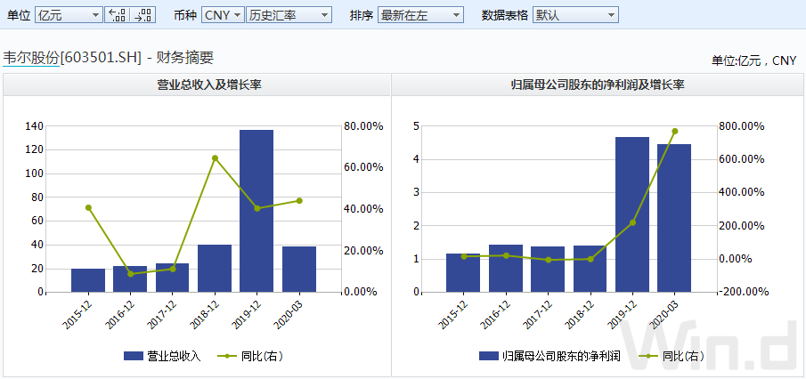Screen dimensions: 806x379
Task: Click the 2015-12 revenue growth line point
Action: (x=88, y=207)
